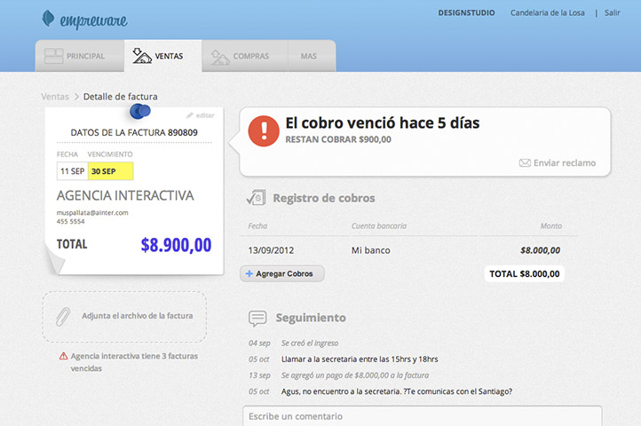The image size is (641, 426).
Task: Click the paperclip attachment icon
Action: tap(63, 317)
